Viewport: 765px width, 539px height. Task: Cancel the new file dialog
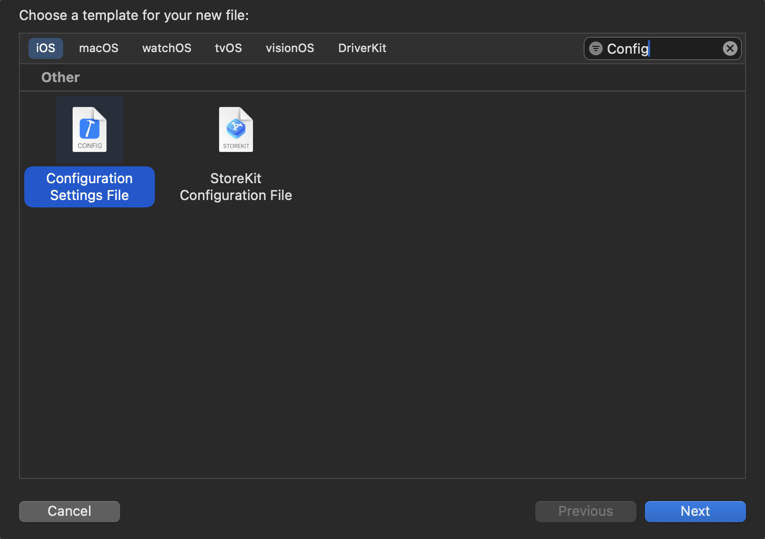tap(70, 511)
